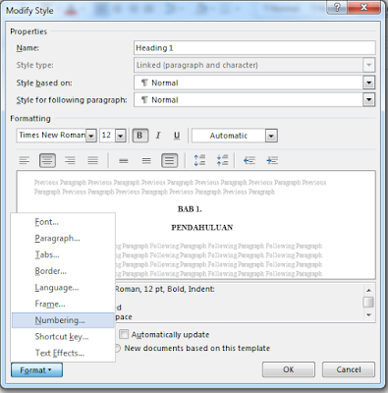Toggle the Underline formatting button

pos(177,136)
